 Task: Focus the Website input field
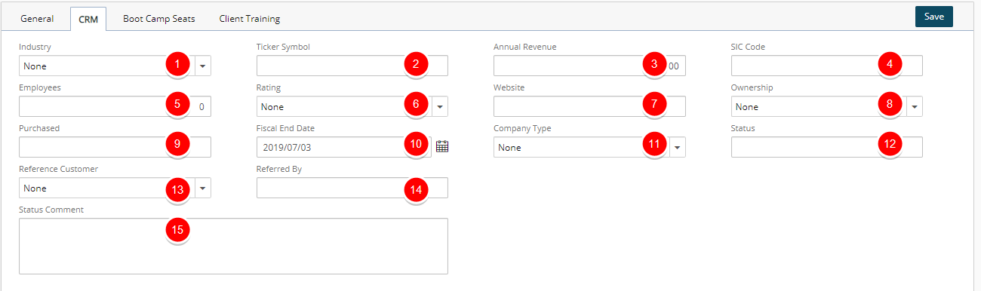pyautogui.click(x=589, y=107)
